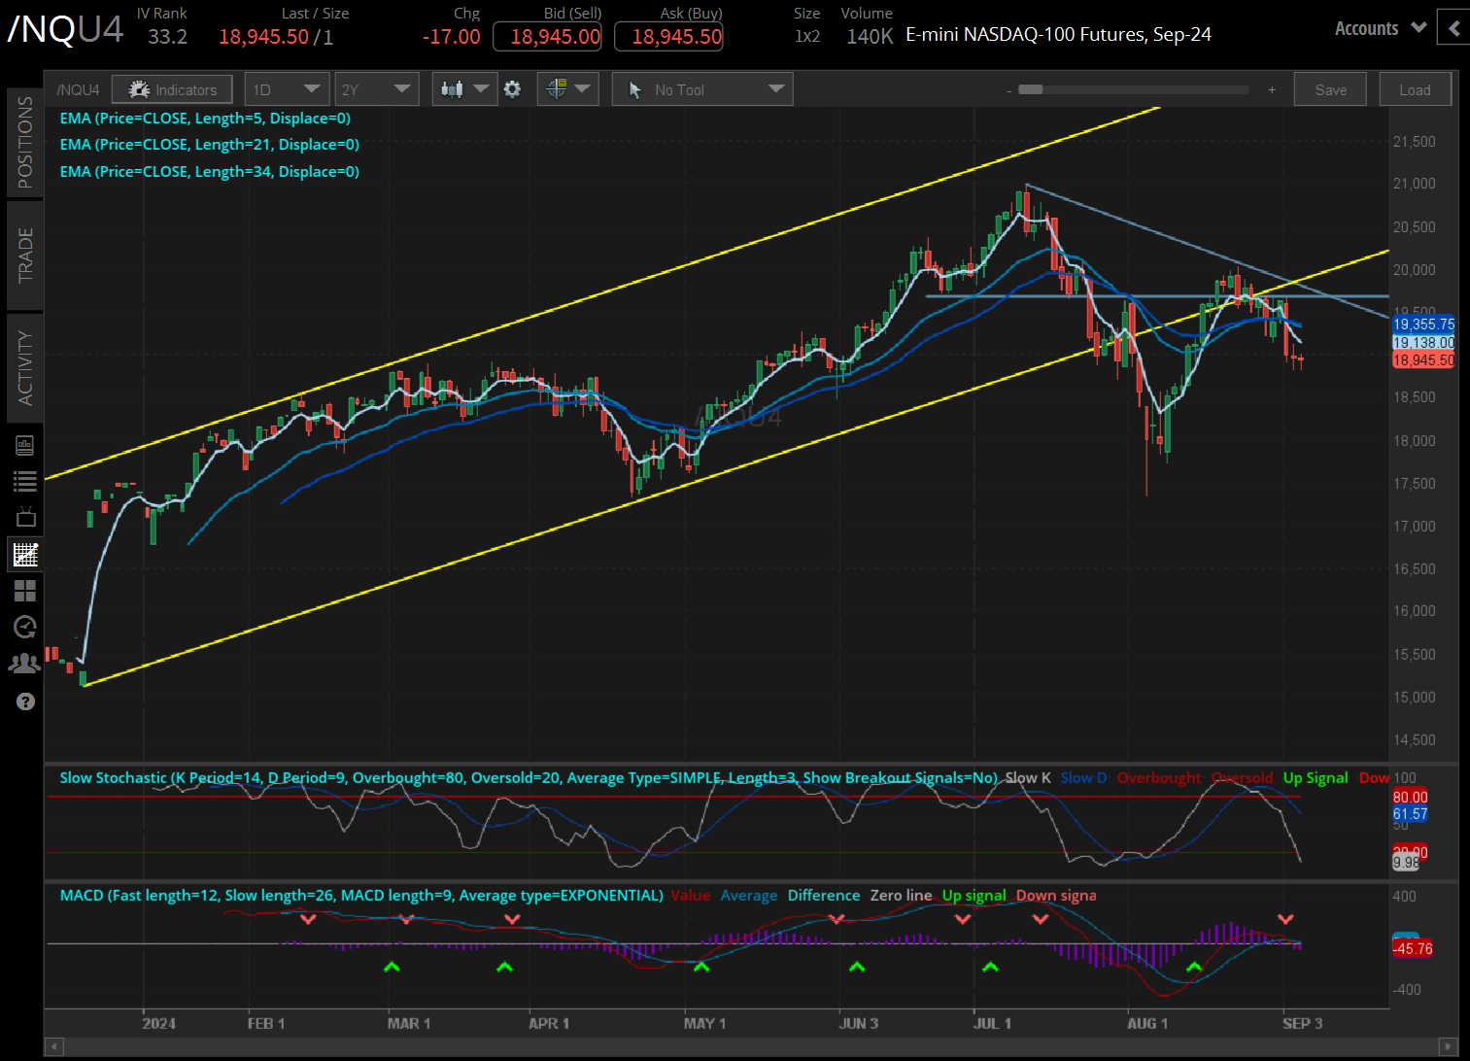Open the chart settings gear
Screen dimensions: 1470x1061
tap(513, 88)
